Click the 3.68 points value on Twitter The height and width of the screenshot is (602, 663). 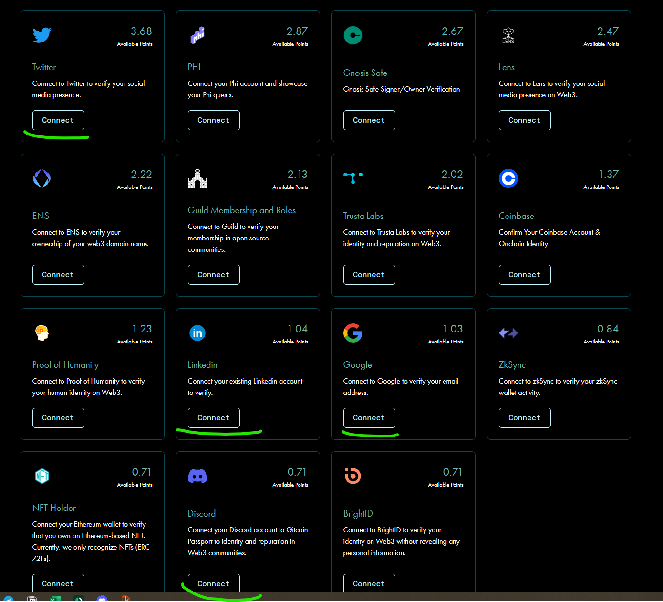[x=141, y=31]
